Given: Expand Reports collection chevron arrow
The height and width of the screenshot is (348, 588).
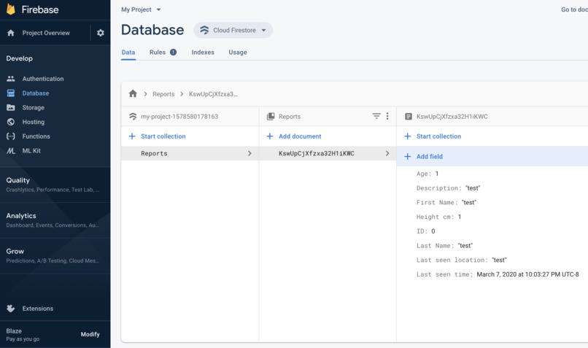Looking at the screenshot, I should click(x=249, y=153).
